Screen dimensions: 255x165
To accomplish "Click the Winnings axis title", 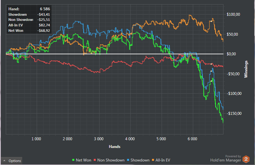I will pyautogui.click(x=246, y=69).
